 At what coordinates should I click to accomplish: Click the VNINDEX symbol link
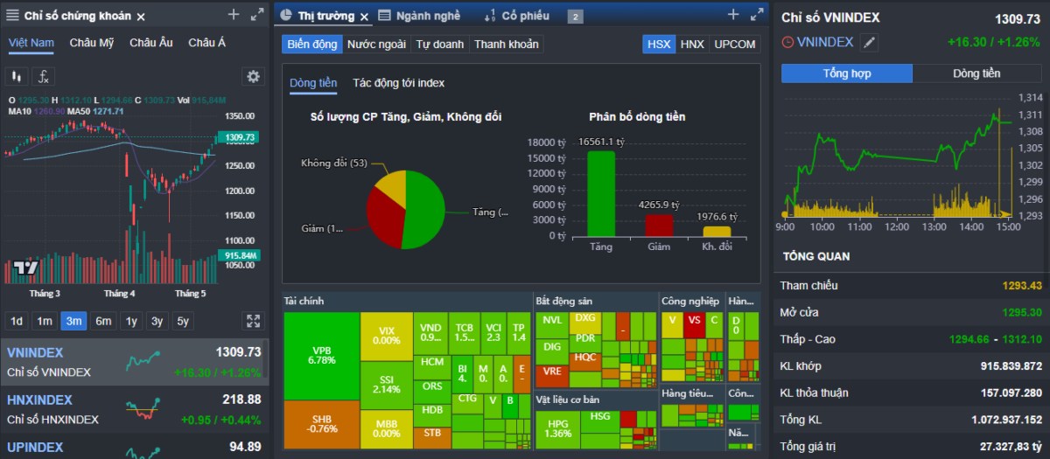tap(825, 42)
